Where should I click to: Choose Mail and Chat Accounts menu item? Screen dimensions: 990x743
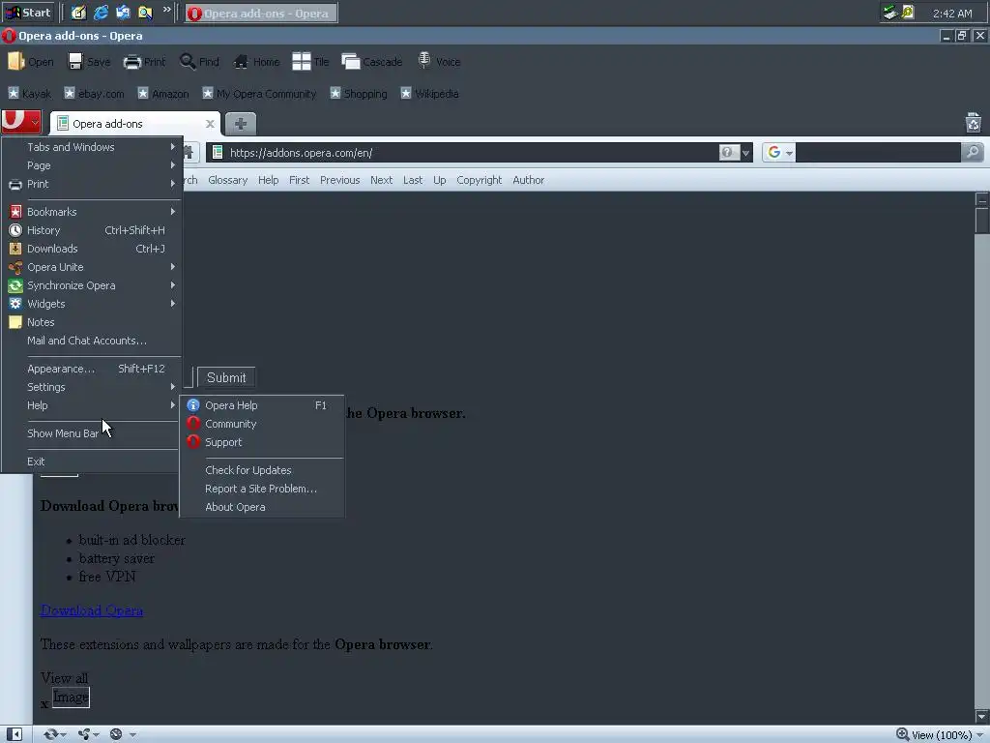point(92,340)
